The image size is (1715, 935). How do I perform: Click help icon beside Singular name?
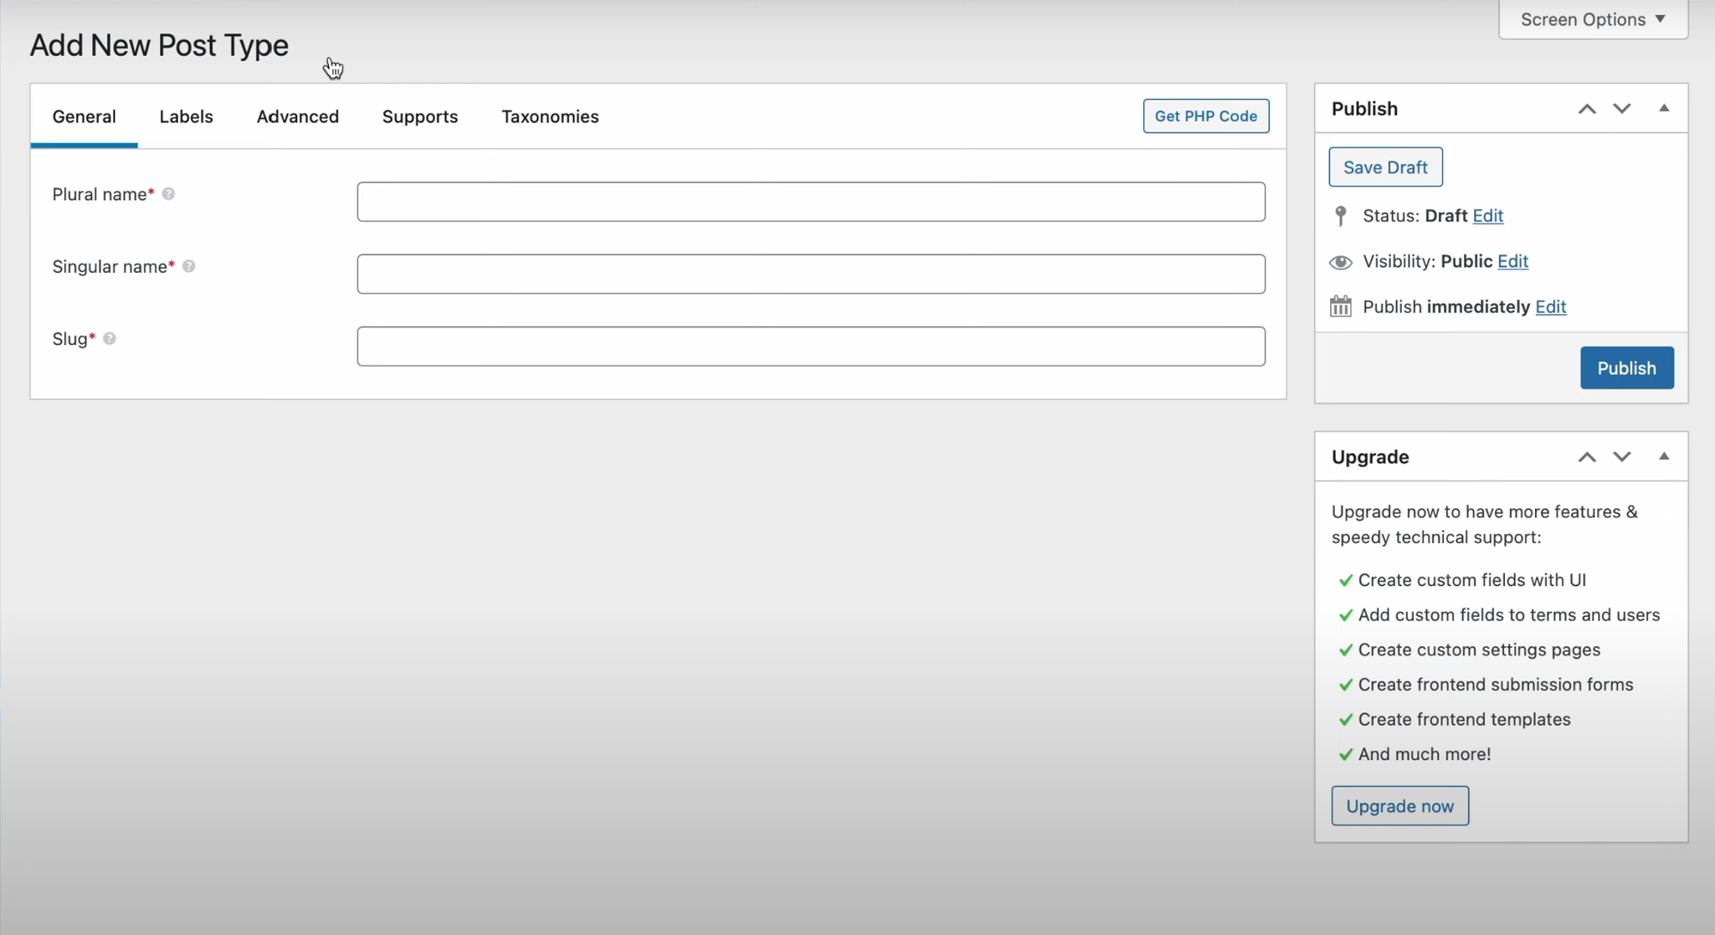click(x=189, y=266)
